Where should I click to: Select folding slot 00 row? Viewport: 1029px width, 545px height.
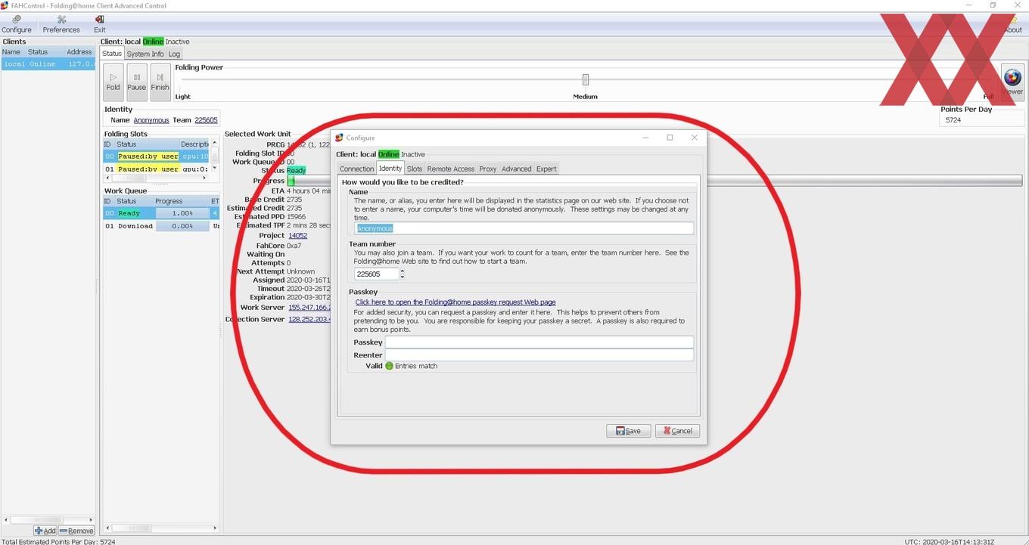pyautogui.click(x=156, y=156)
